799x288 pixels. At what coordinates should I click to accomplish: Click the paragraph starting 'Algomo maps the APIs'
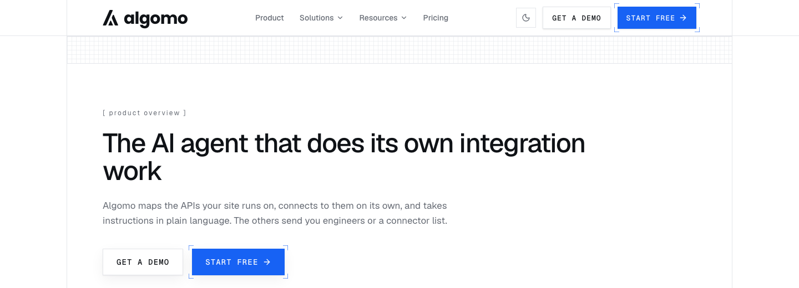(x=275, y=213)
